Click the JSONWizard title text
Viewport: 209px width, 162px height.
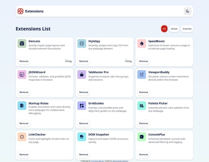(x=37, y=72)
